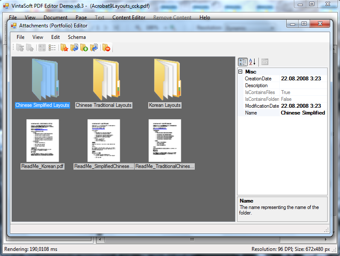
Task: Select the CreationDate property row label
Action: [258, 79]
